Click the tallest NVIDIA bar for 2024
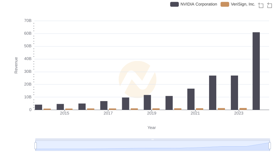This screenshot has width=276, height=159. pos(256,71)
